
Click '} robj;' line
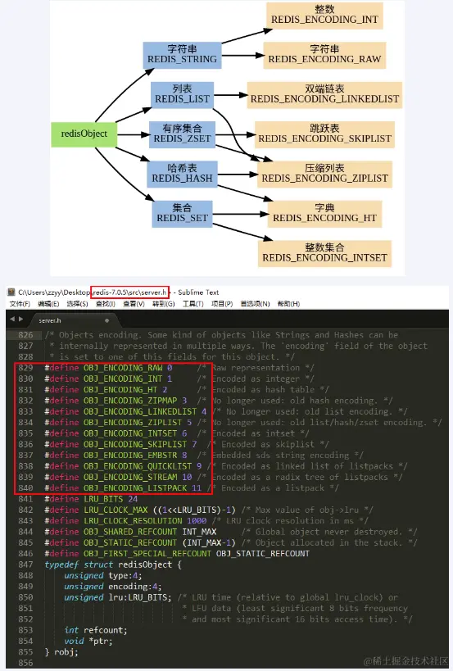(x=61, y=651)
